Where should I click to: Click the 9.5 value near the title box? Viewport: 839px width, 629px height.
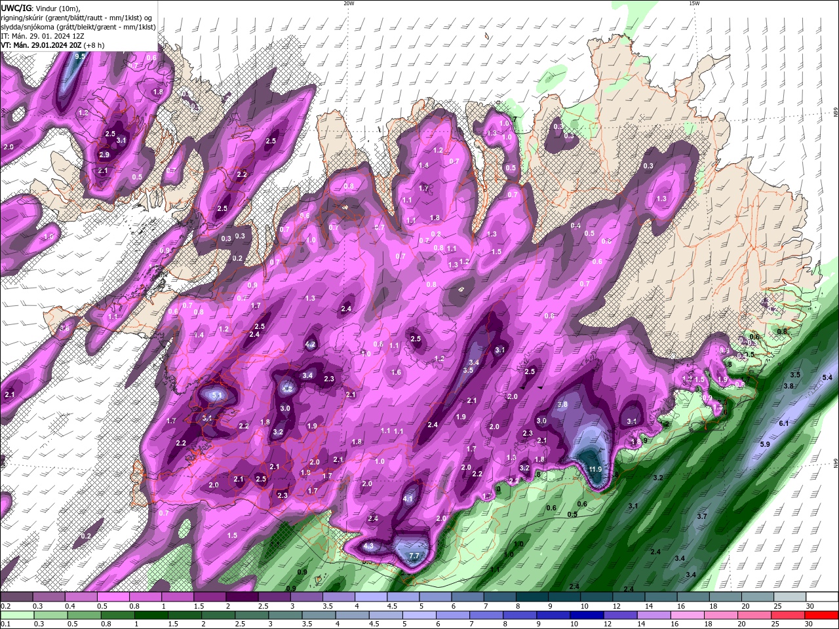(80, 57)
